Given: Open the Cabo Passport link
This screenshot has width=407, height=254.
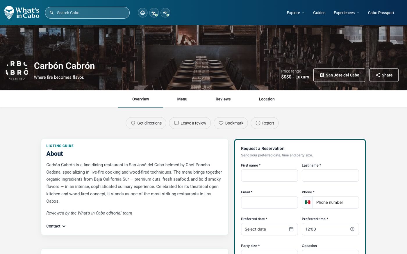Looking at the screenshot, I should point(381,13).
